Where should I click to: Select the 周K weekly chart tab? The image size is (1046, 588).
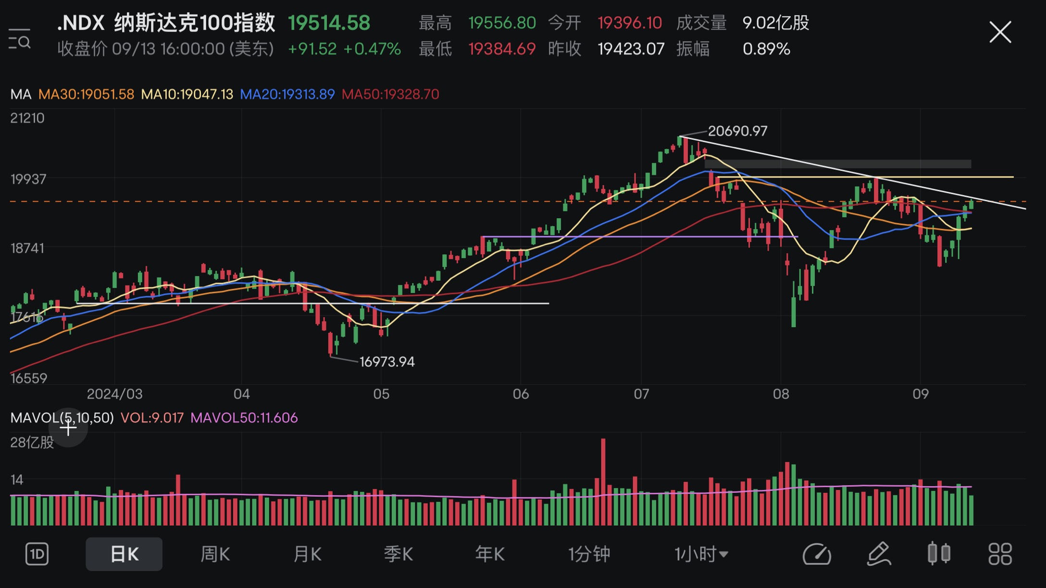click(215, 554)
